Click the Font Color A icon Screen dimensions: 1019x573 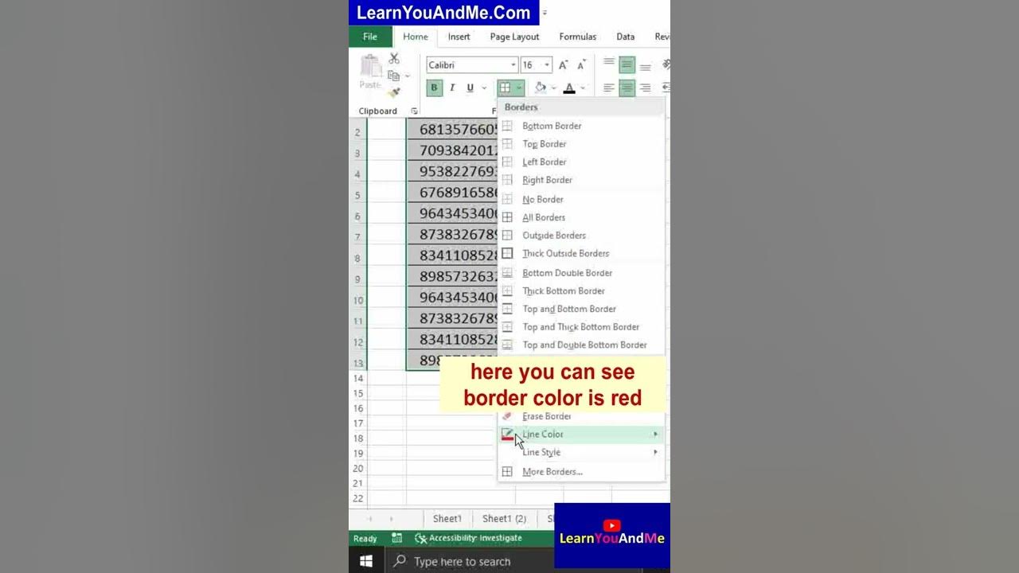tap(569, 88)
